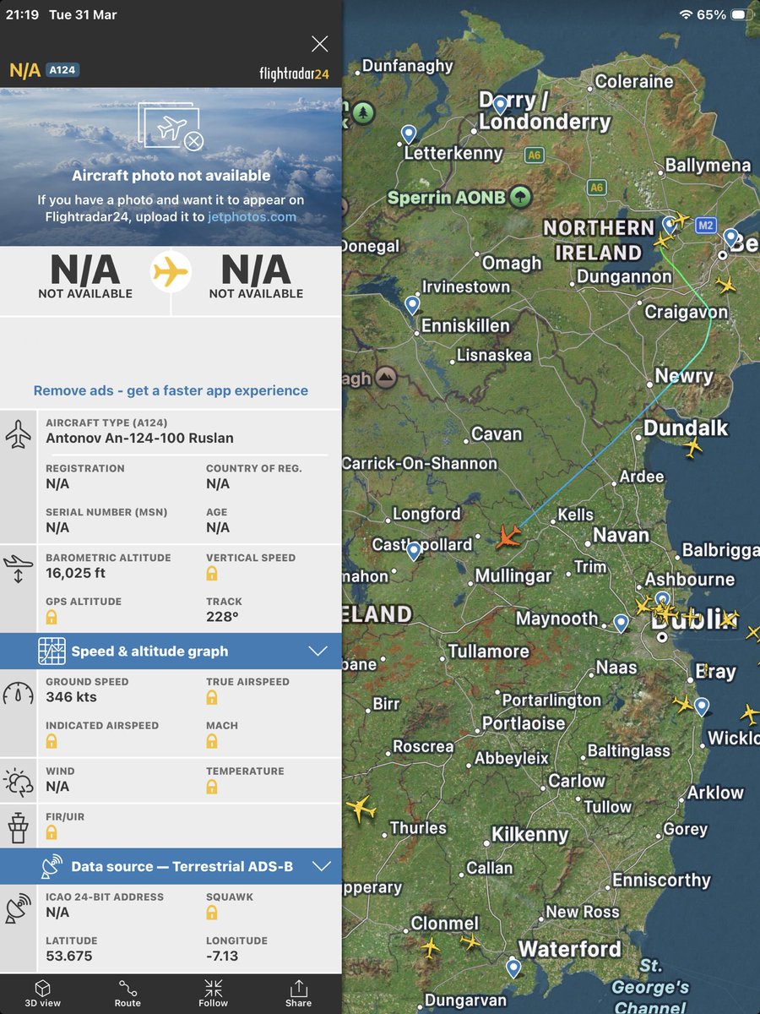Collapse the Speed & altitude graph section
The height and width of the screenshot is (1014, 760).
tap(318, 651)
